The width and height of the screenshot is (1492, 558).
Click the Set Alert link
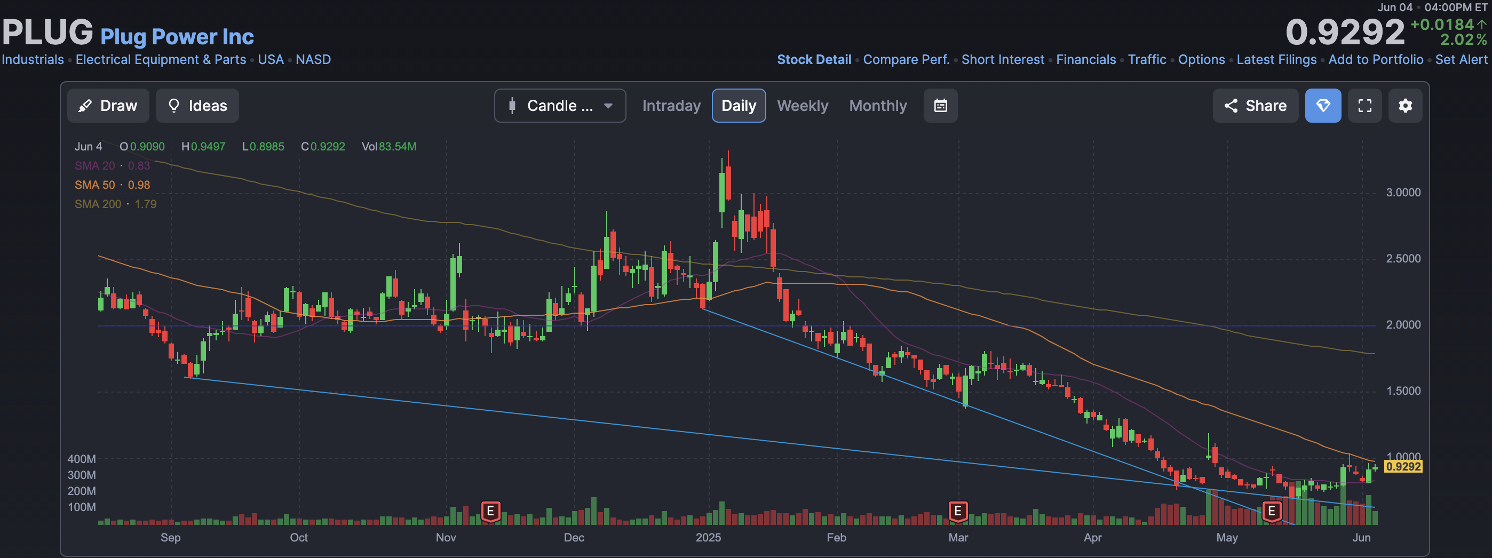click(1461, 60)
